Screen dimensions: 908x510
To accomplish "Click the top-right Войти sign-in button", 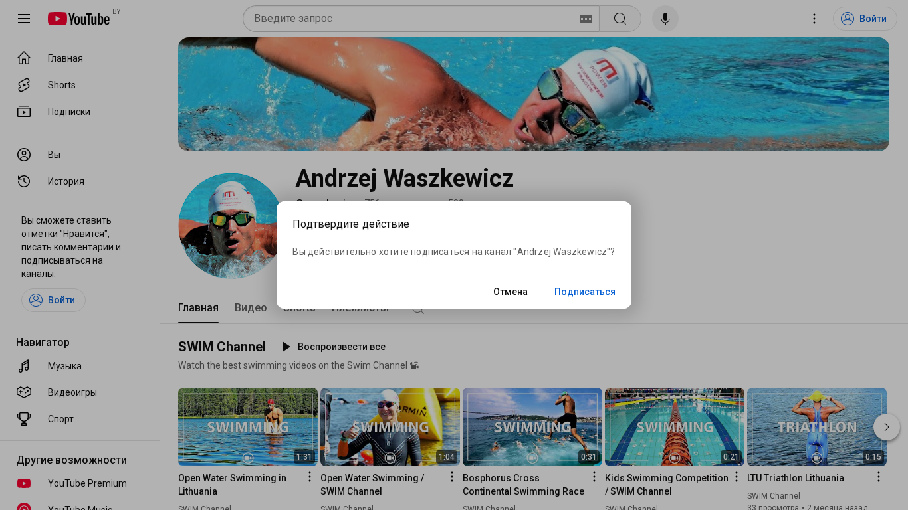I will coord(865,19).
